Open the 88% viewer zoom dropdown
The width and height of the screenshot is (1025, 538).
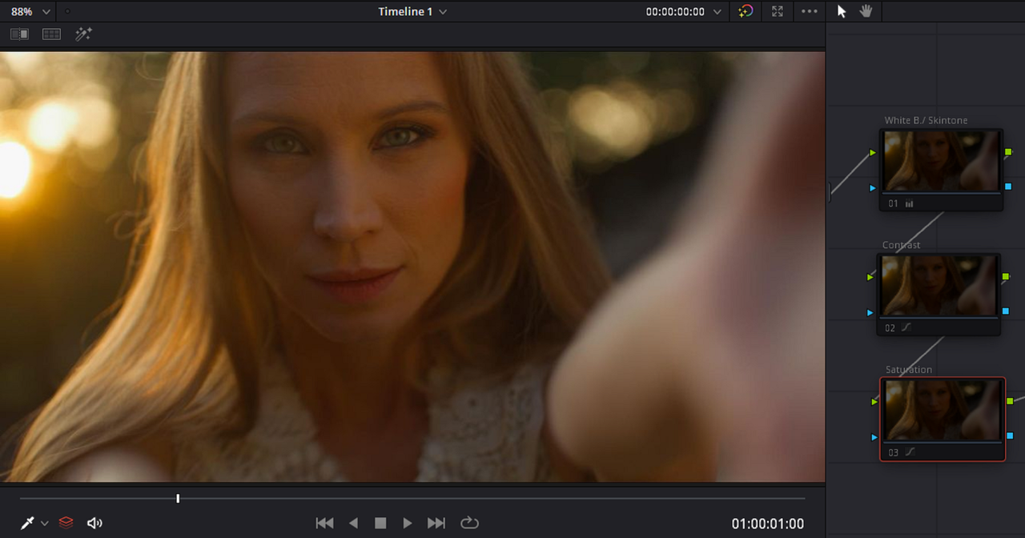(30, 12)
